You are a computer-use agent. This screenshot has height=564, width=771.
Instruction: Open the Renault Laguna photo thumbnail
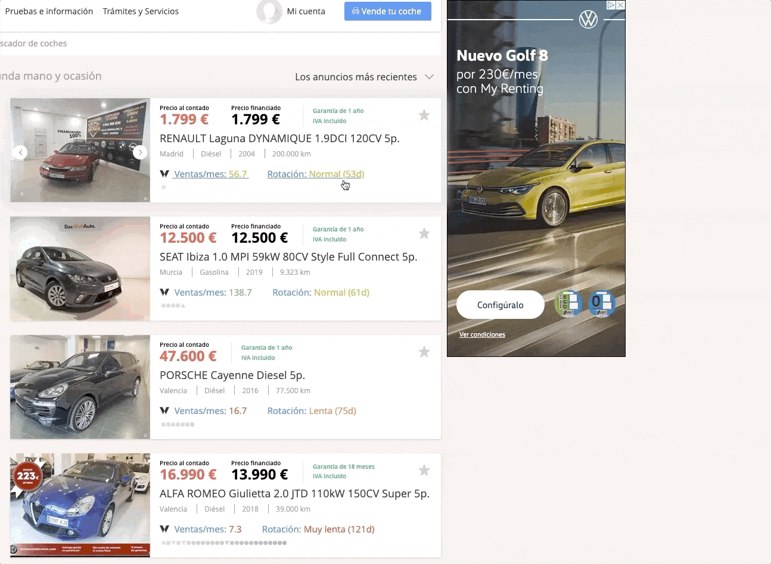click(80, 150)
